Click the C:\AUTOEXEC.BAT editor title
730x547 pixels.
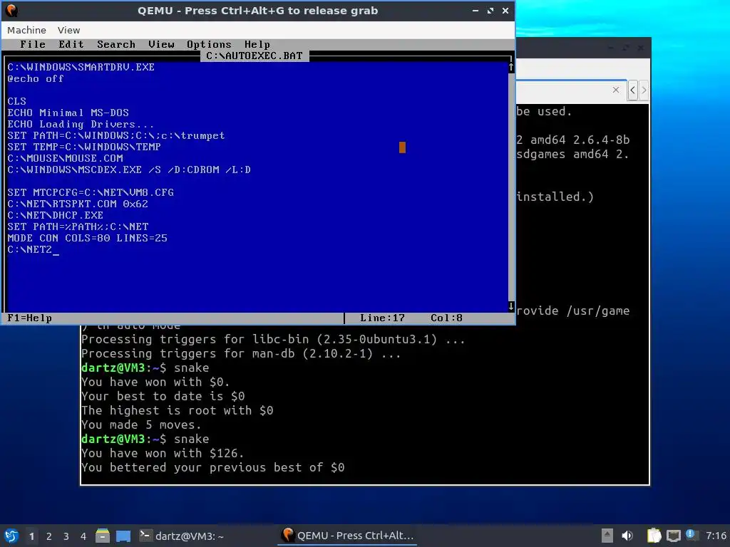coord(255,56)
